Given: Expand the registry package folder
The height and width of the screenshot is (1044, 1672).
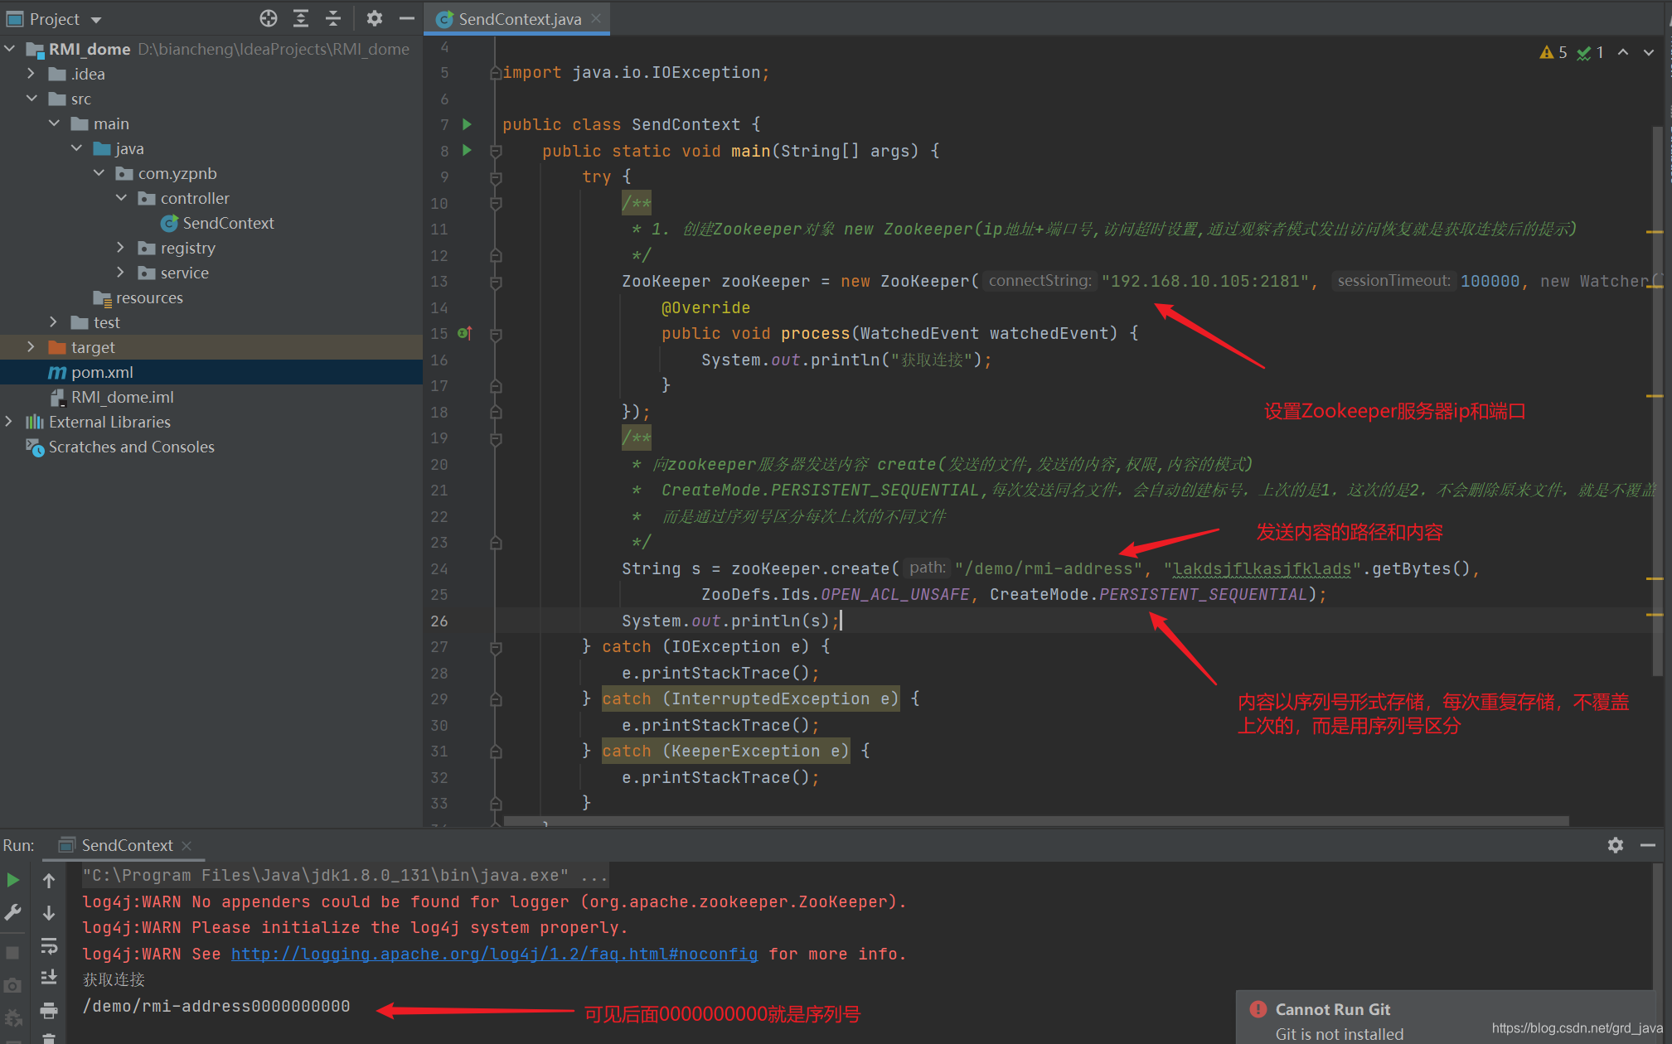Looking at the screenshot, I should tap(121, 248).
